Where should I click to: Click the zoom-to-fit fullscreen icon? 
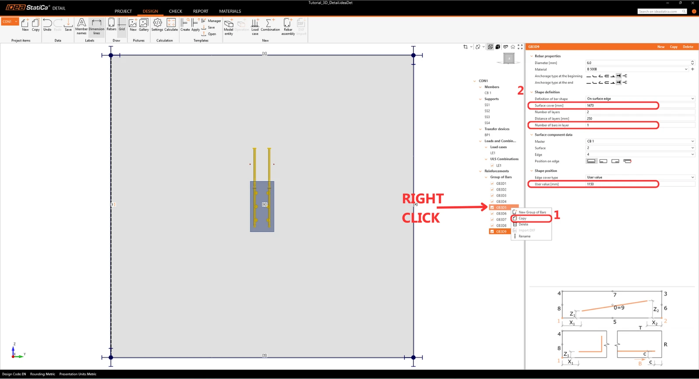click(520, 47)
